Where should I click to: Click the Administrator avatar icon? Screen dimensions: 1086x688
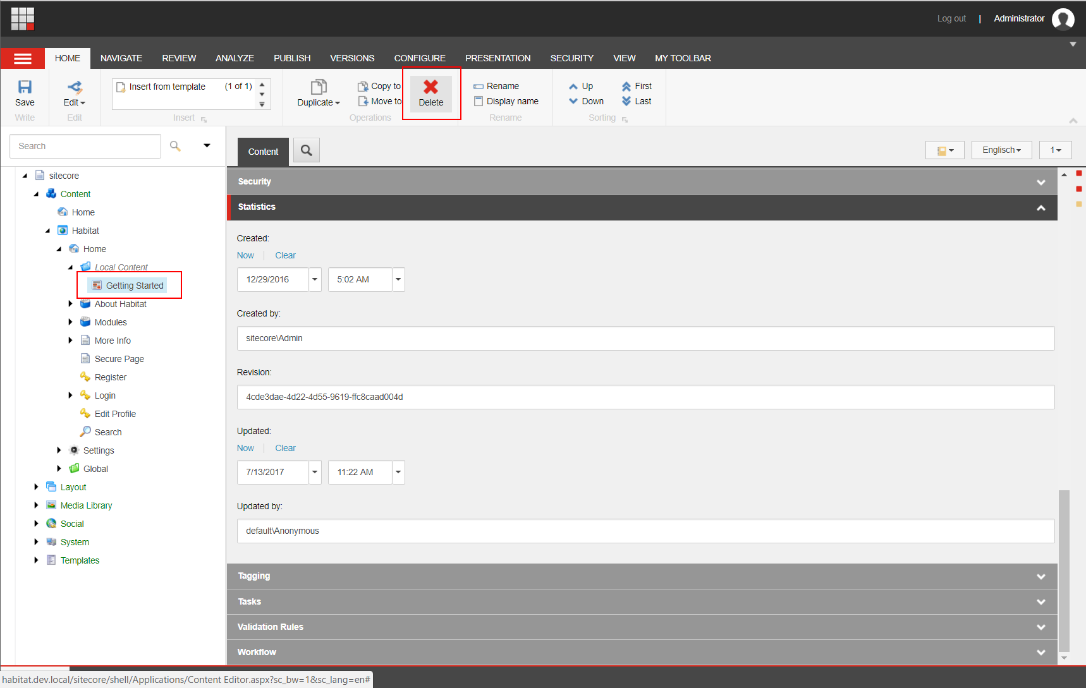pos(1063,19)
